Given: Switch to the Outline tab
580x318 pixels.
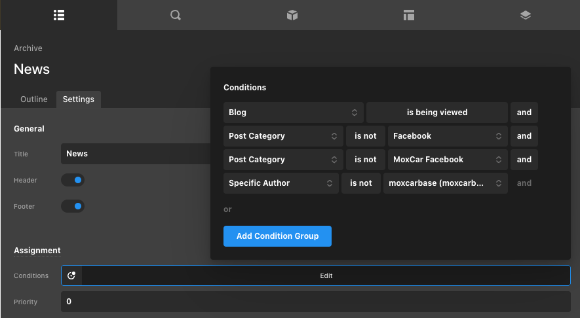Looking at the screenshot, I should pos(34,99).
